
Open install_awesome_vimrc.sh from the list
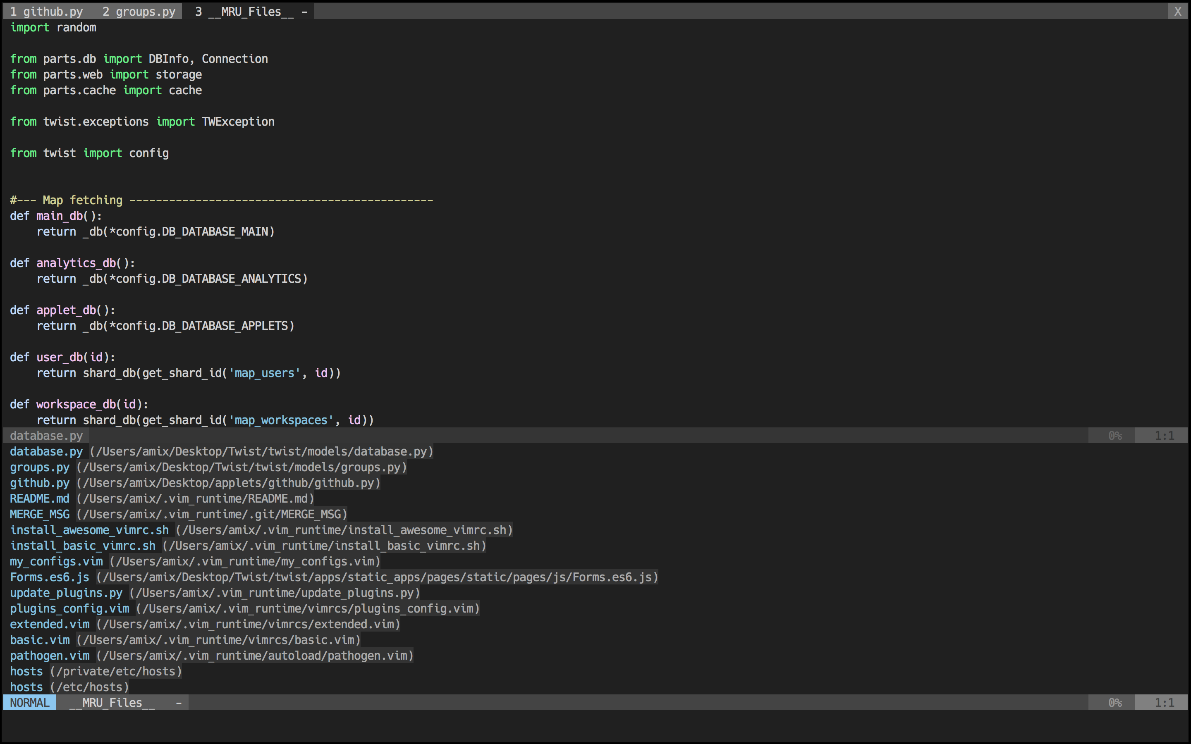pos(261,530)
